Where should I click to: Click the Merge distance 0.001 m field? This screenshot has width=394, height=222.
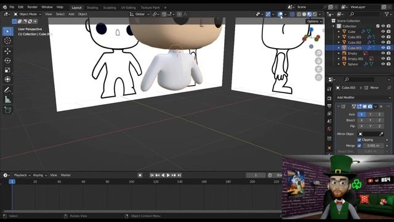click(x=373, y=146)
